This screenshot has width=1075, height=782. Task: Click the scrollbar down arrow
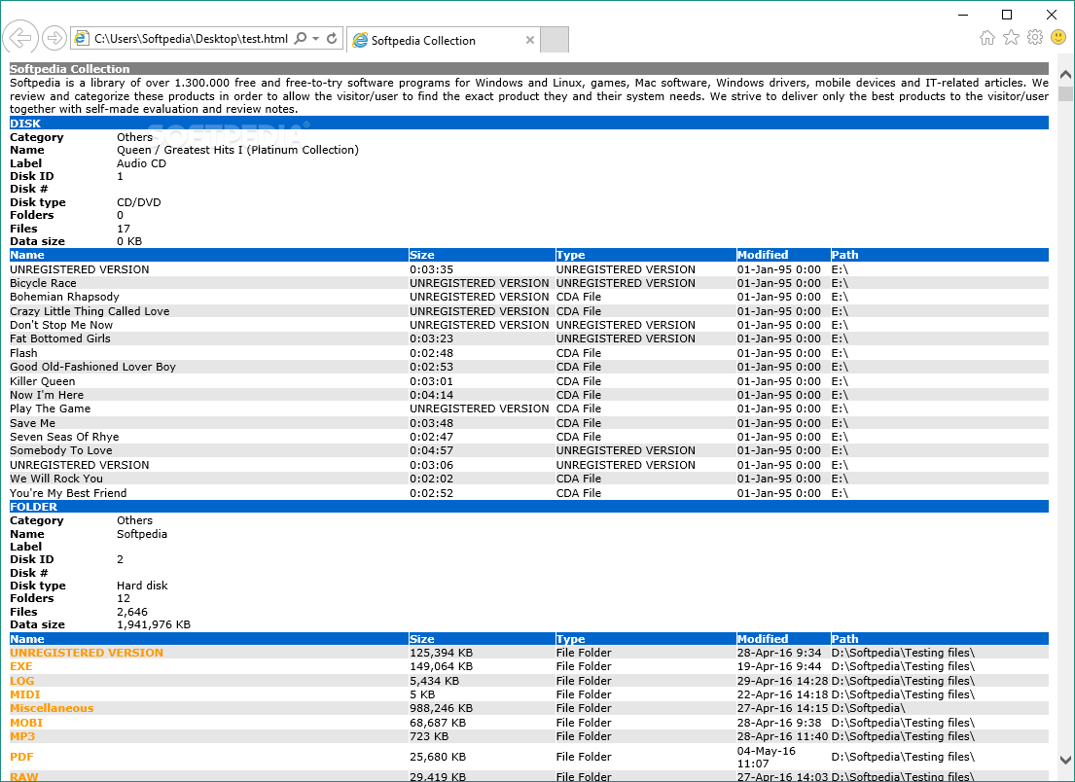pyautogui.click(x=1065, y=760)
